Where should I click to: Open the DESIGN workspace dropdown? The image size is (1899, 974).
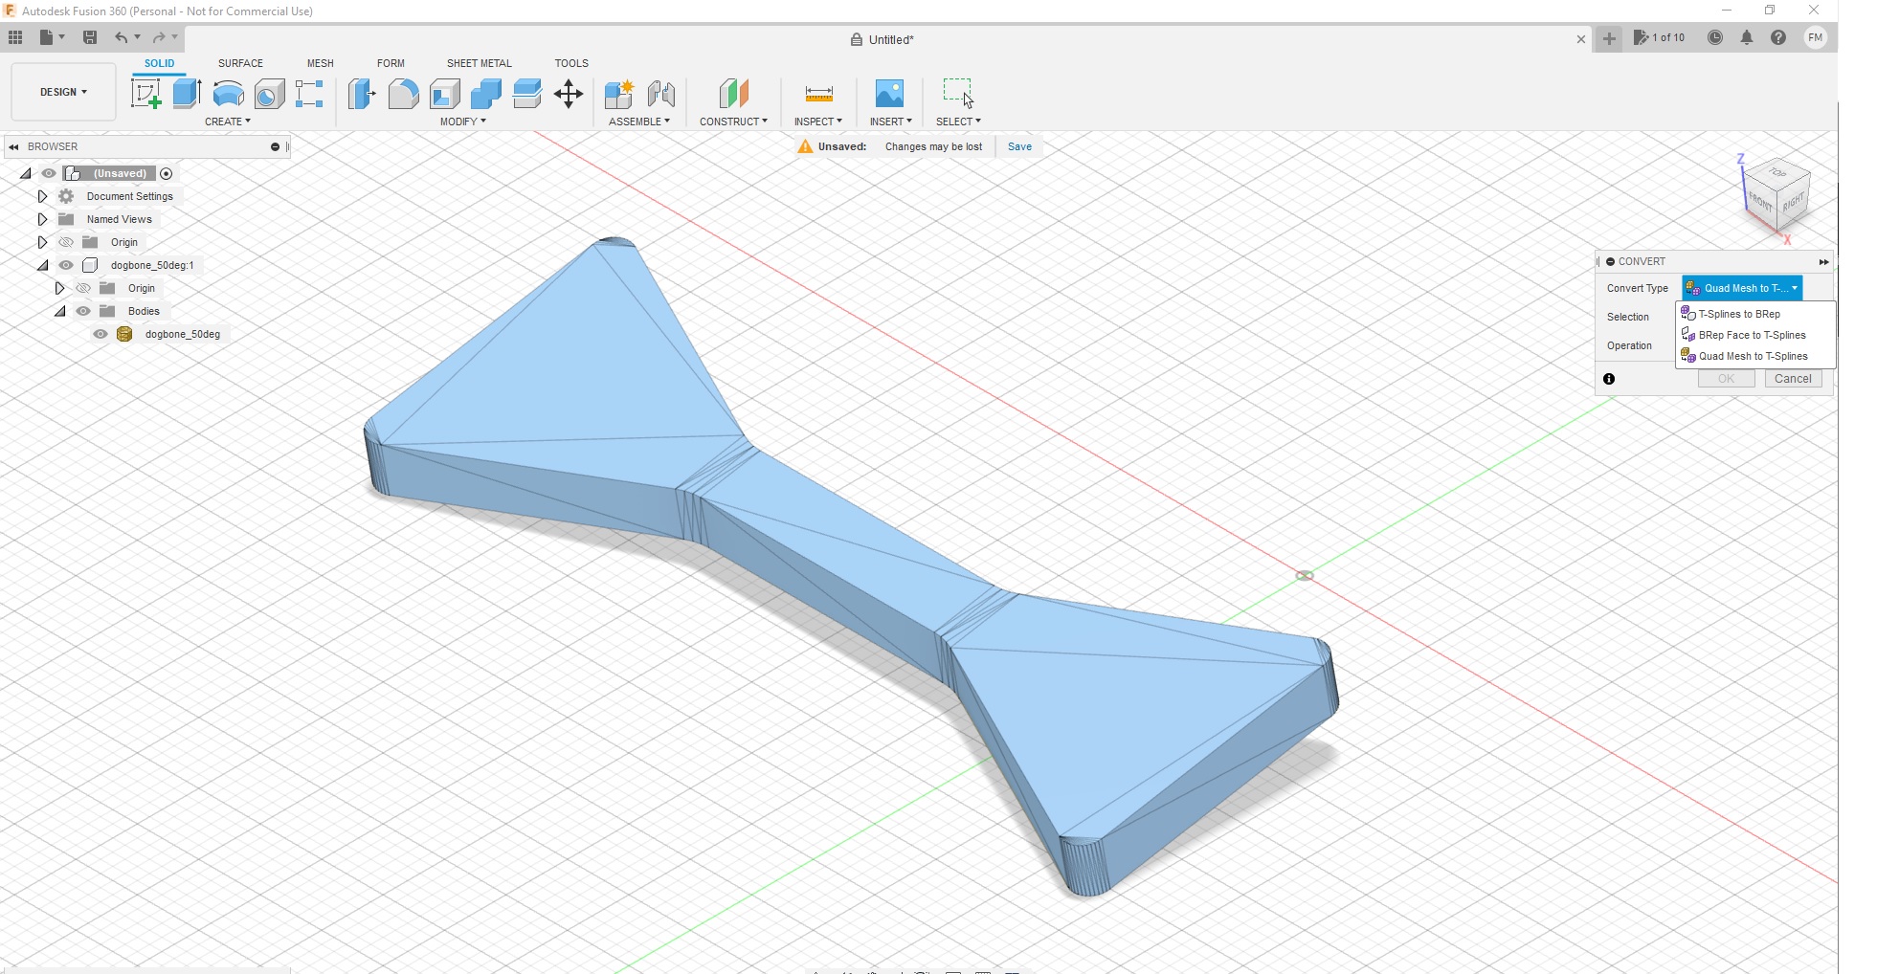click(63, 92)
